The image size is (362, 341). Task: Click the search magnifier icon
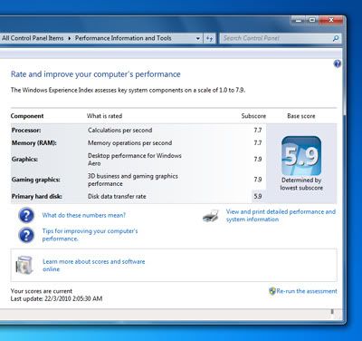[x=336, y=38]
